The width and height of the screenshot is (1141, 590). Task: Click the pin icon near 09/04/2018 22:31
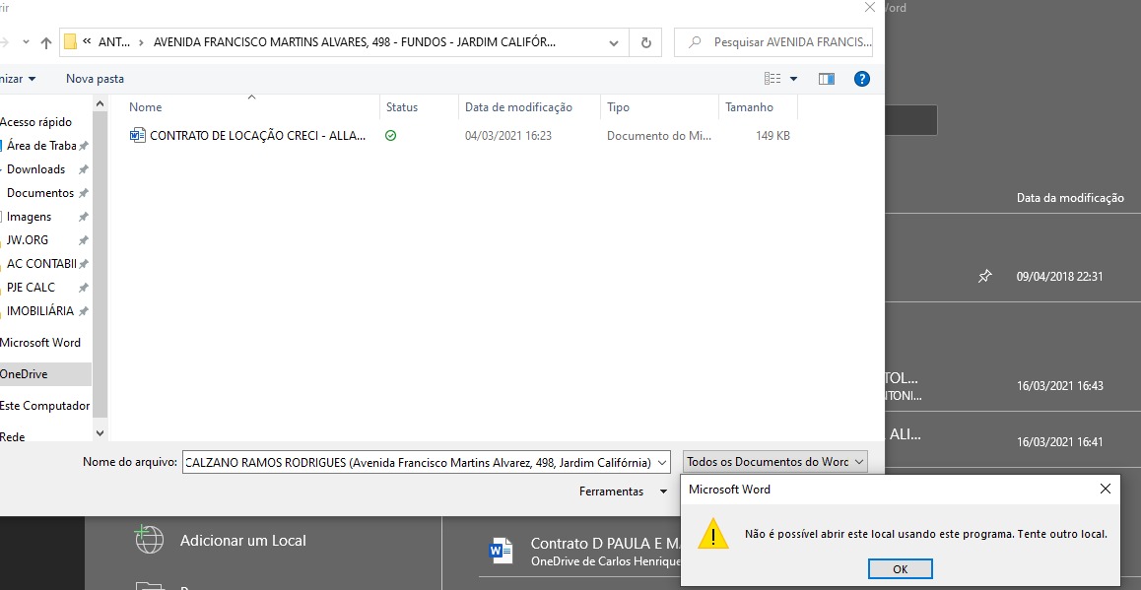tap(983, 277)
